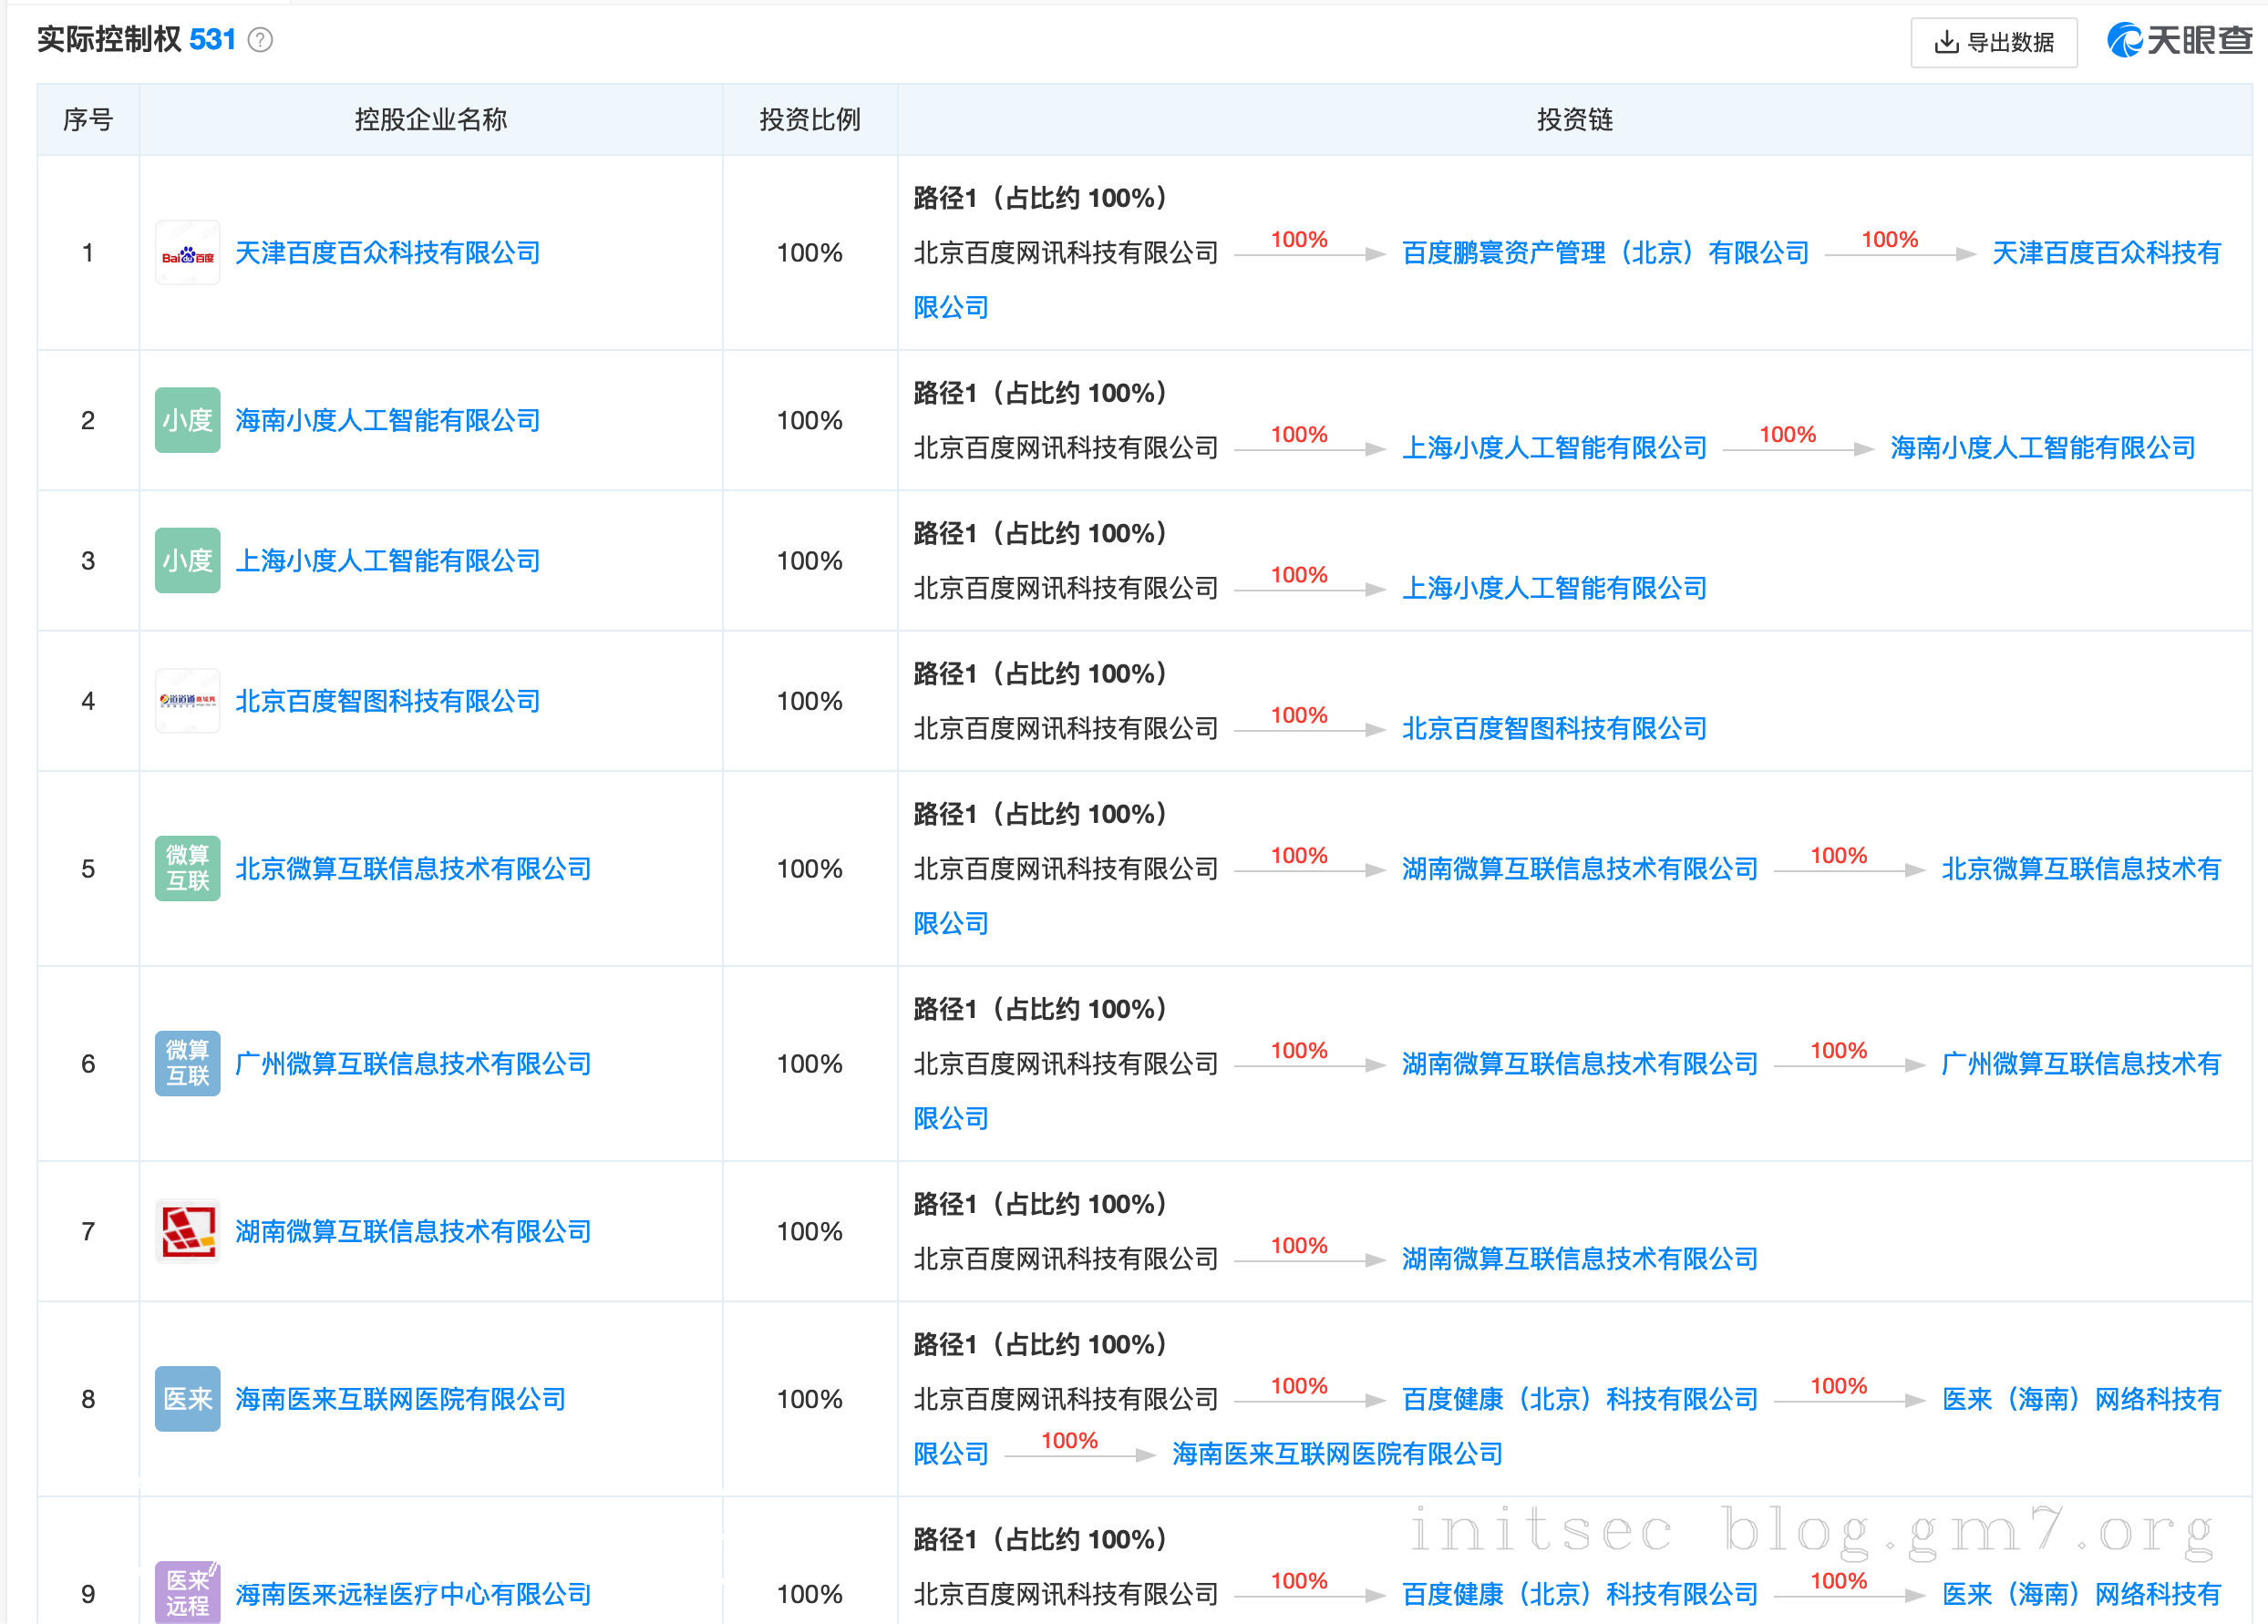Click the help question mark beside 实际控制权 531
Image resolution: width=2268 pixels, height=1624 pixels.
click(260, 40)
